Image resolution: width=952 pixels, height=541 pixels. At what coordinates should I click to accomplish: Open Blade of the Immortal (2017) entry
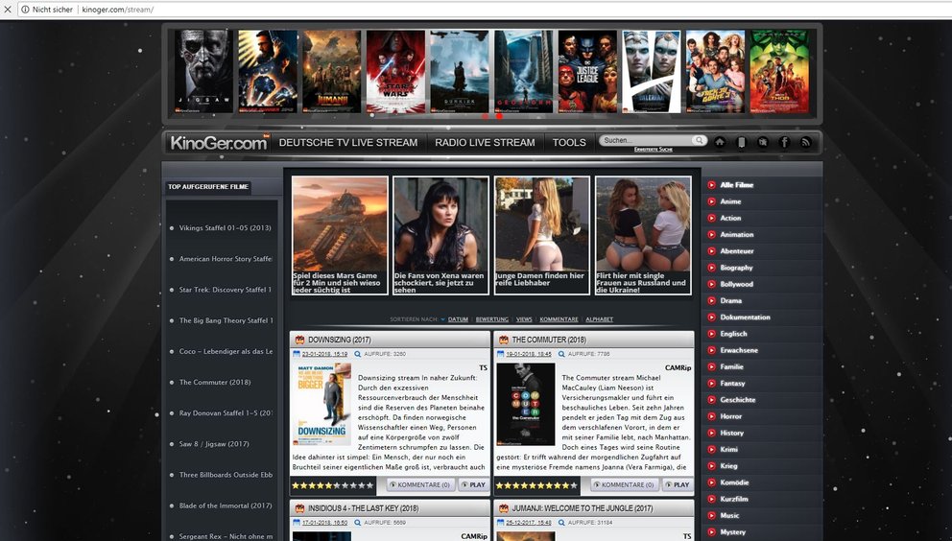point(226,506)
